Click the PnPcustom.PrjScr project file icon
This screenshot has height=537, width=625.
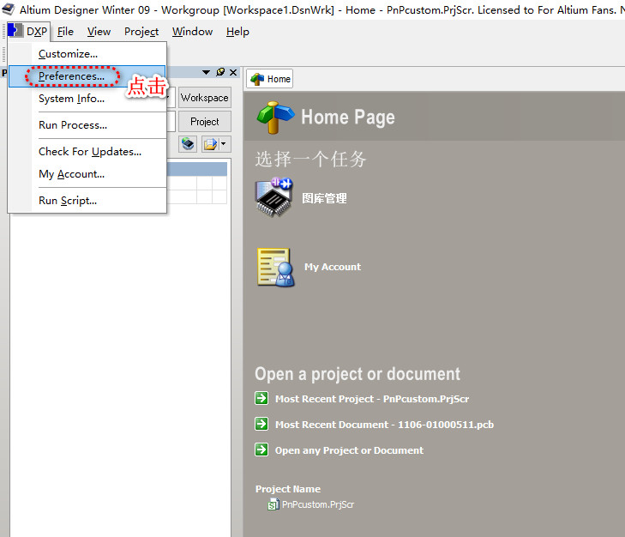coord(273,504)
